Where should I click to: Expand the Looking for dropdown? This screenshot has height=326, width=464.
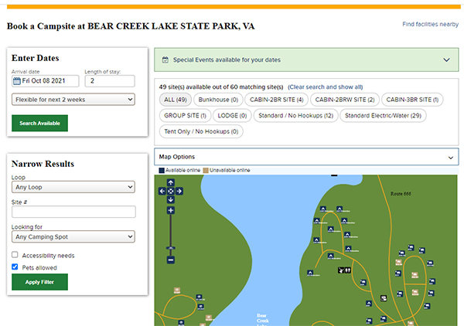pos(73,237)
